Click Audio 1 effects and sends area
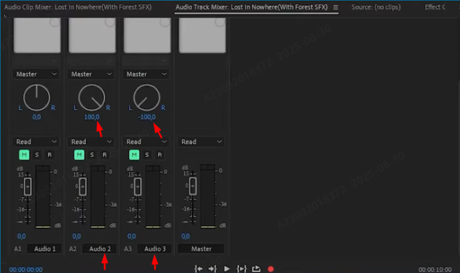Image resolution: width=460 pixels, height=273 pixels. (37, 35)
